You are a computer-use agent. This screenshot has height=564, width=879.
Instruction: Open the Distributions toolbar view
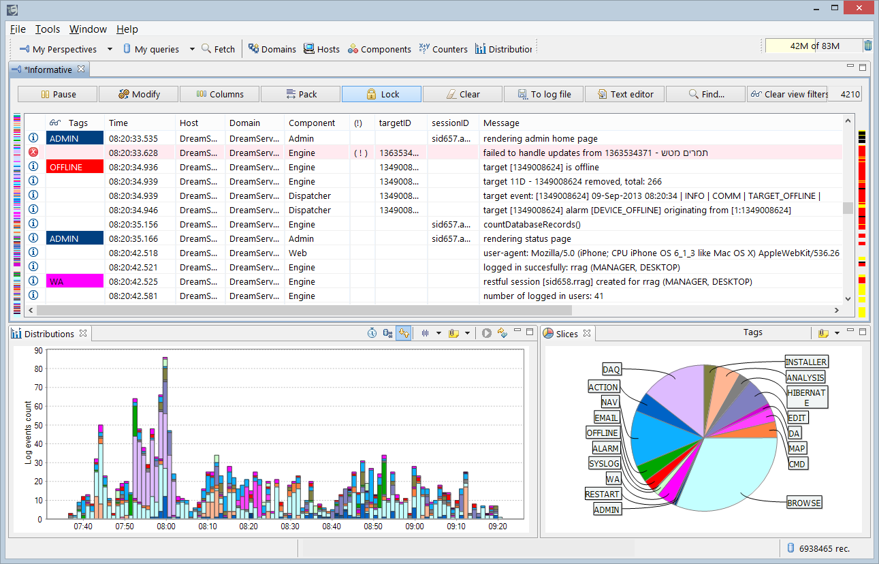pos(503,49)
